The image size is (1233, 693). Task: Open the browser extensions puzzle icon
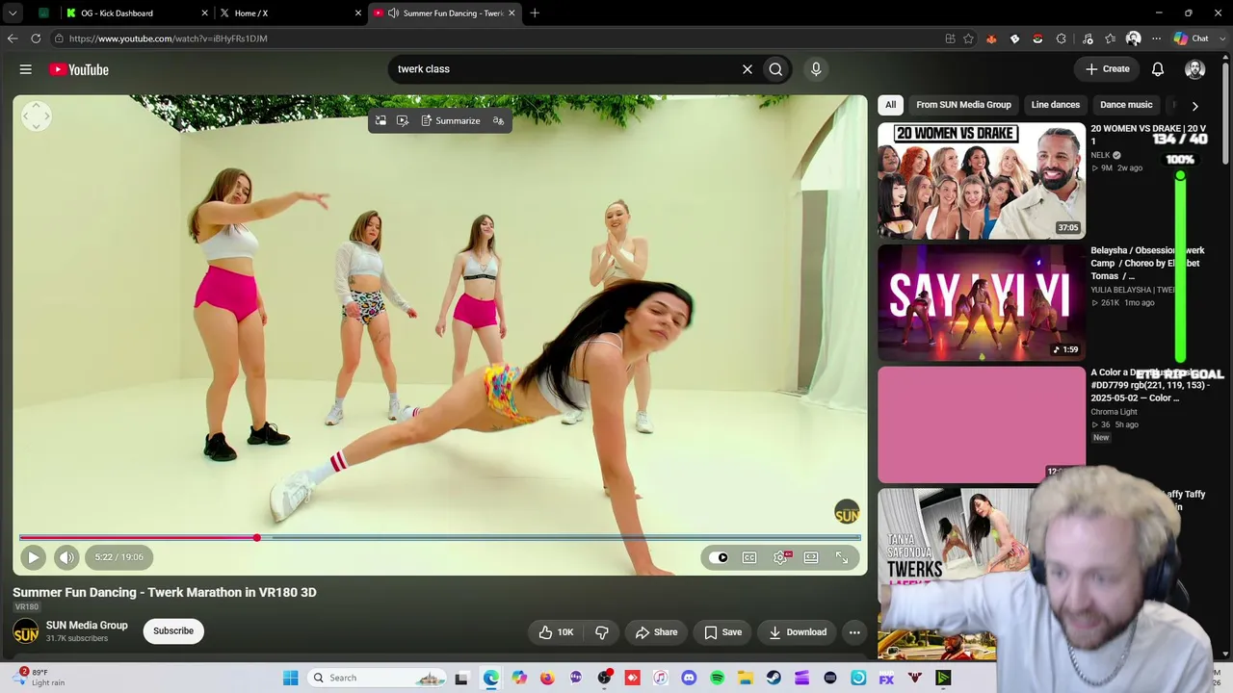point(1062,38)
